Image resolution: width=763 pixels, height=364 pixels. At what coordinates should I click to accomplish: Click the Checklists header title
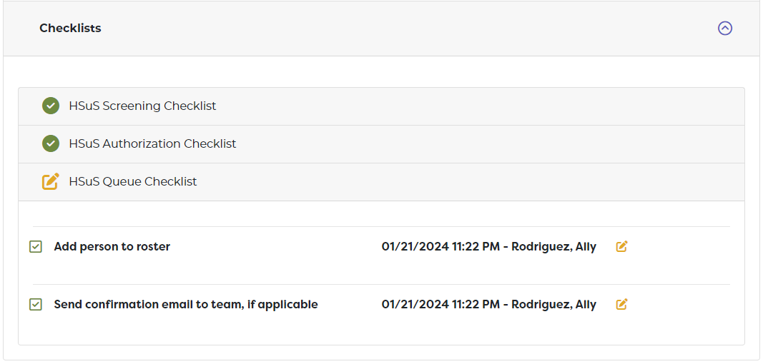coord(70,29)
